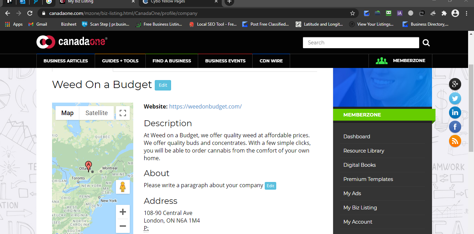Open Find a Business menu
The height and width of the screenshot is (234, 474).
pos(172,61)
